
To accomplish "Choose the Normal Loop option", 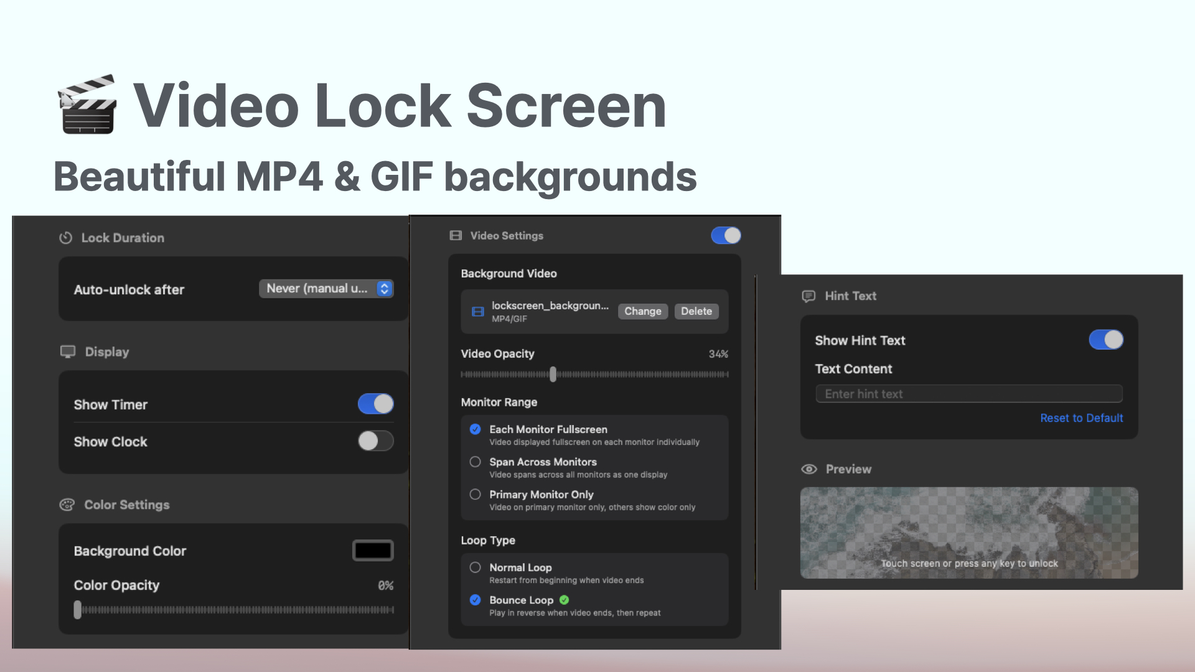I will [x=476, y=567].
